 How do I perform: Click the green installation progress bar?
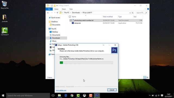(61, 63)
